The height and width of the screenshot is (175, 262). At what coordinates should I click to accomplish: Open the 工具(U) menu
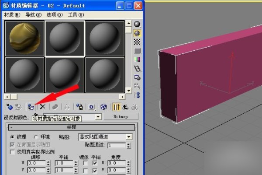76,15
